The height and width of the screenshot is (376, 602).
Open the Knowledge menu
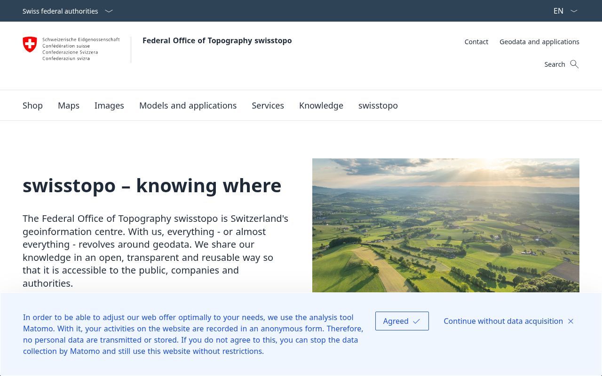[x=321, y=105]
